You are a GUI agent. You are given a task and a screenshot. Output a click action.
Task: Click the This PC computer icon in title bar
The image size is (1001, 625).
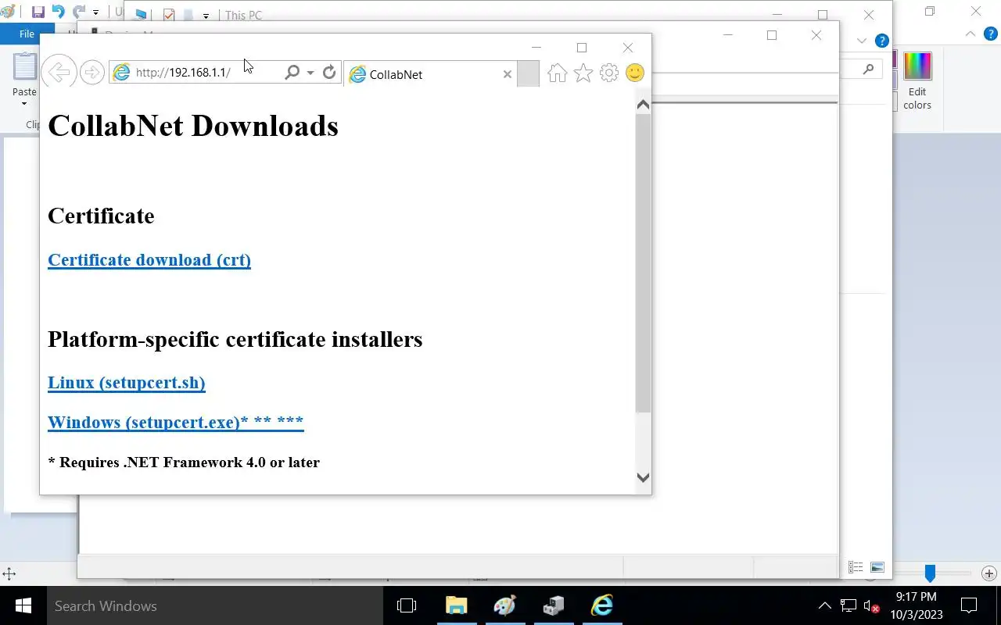point(140,14)
